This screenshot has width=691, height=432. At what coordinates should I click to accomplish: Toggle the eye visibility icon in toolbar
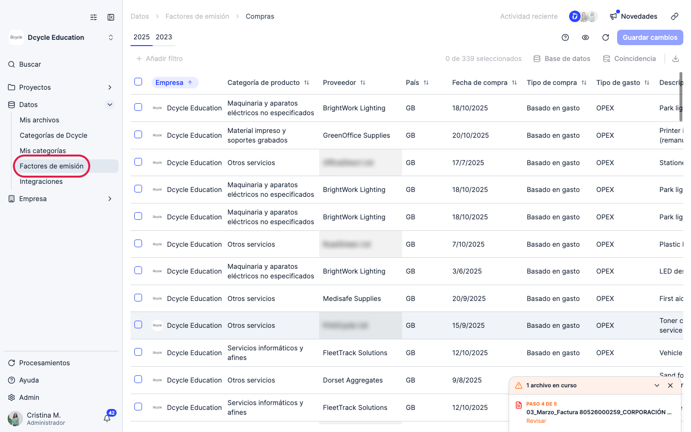pyautogui.click(x=585, y=37)
